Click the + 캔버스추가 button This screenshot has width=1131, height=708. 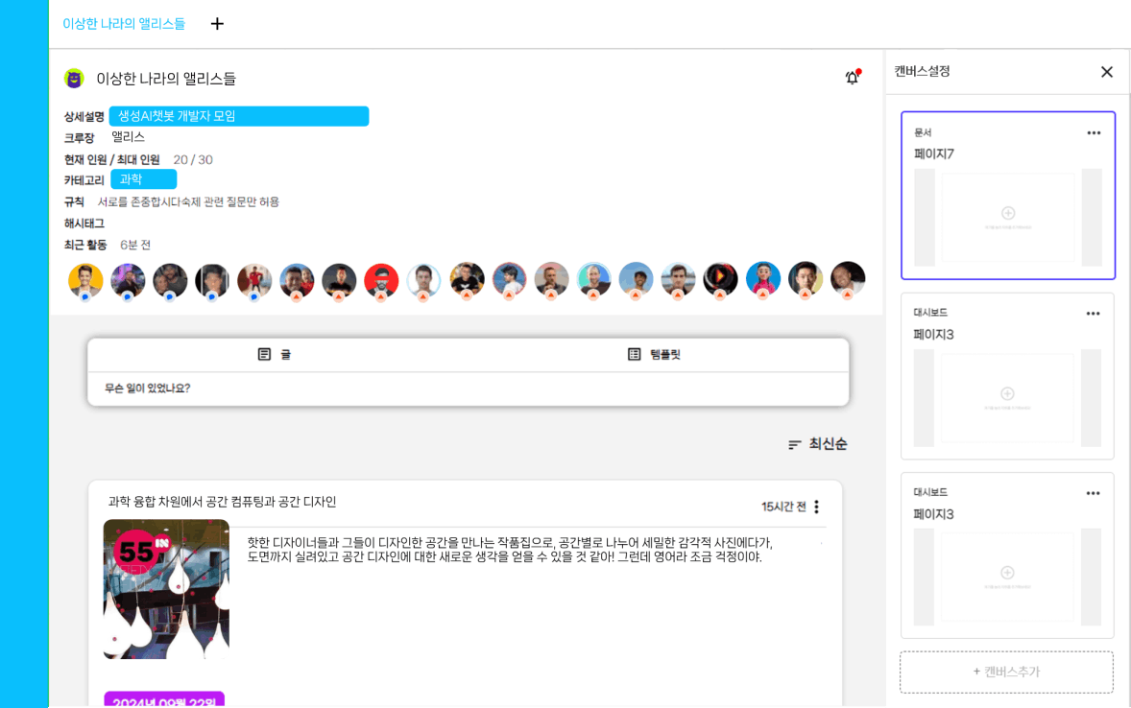pyautogui.click(x=1006, y=672)
